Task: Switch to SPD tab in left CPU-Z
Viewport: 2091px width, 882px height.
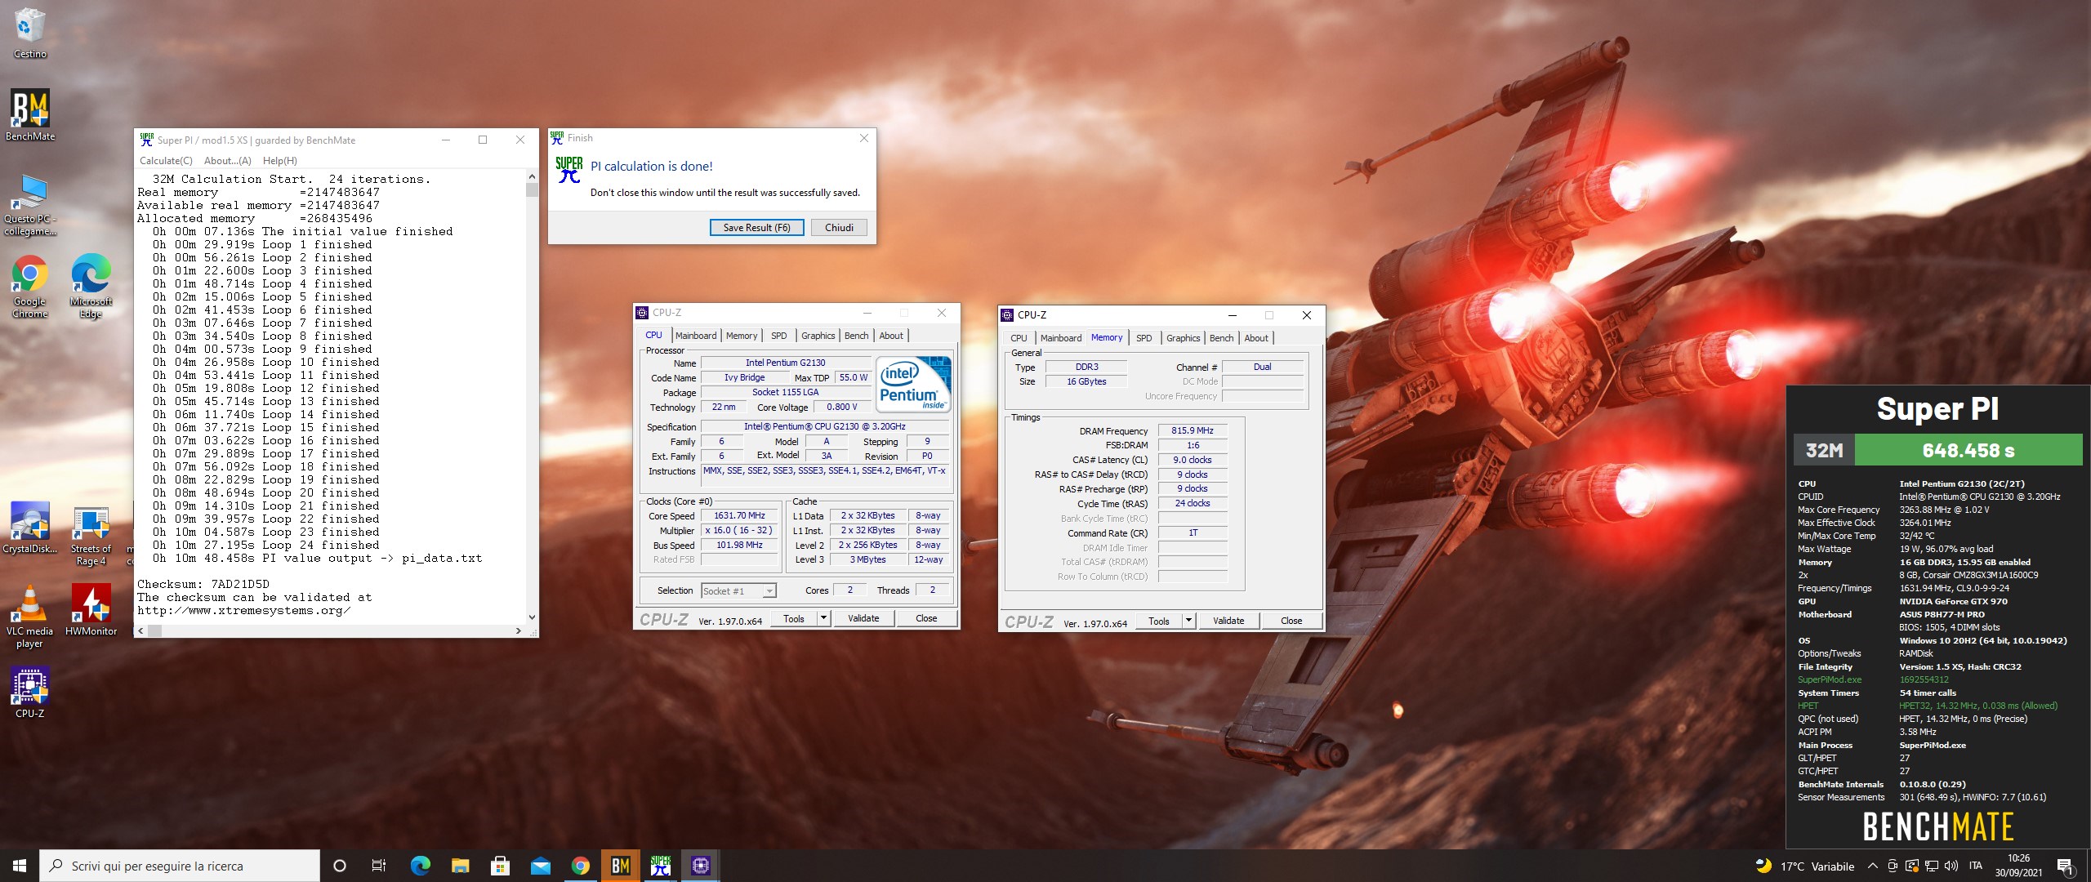Action: [778, 336]
